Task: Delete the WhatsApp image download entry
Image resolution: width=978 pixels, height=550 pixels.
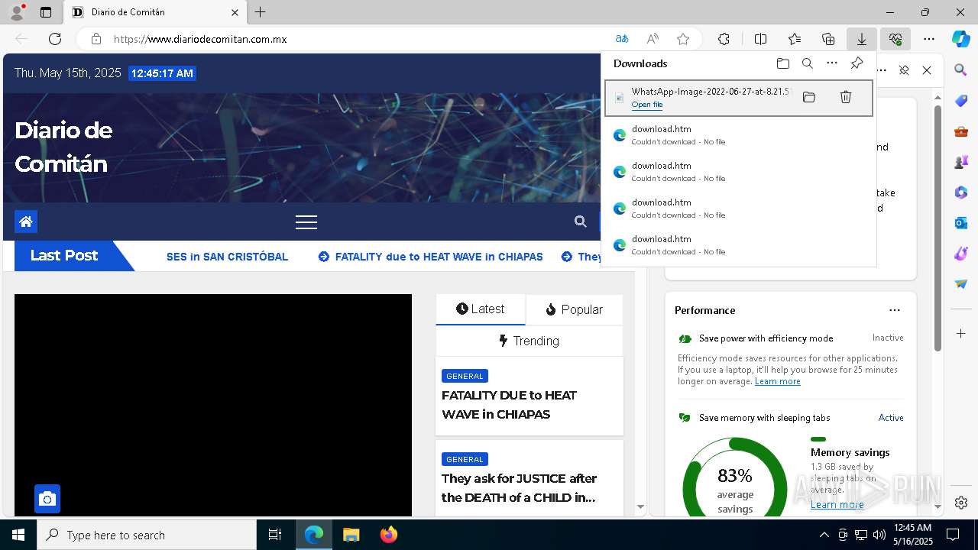Action: [x=846, y=97]
